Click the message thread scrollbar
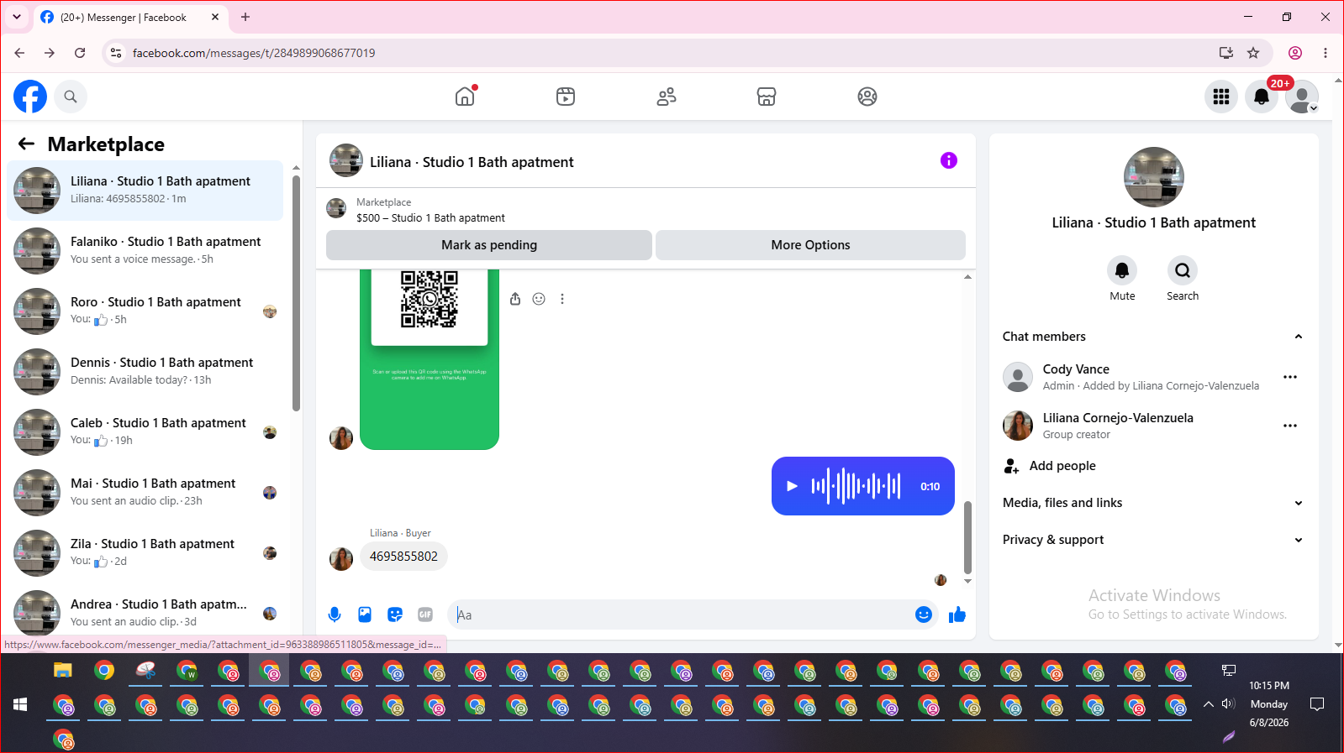Image resolution: width=1344 pixels, height=753 pixels. point(967,537)
